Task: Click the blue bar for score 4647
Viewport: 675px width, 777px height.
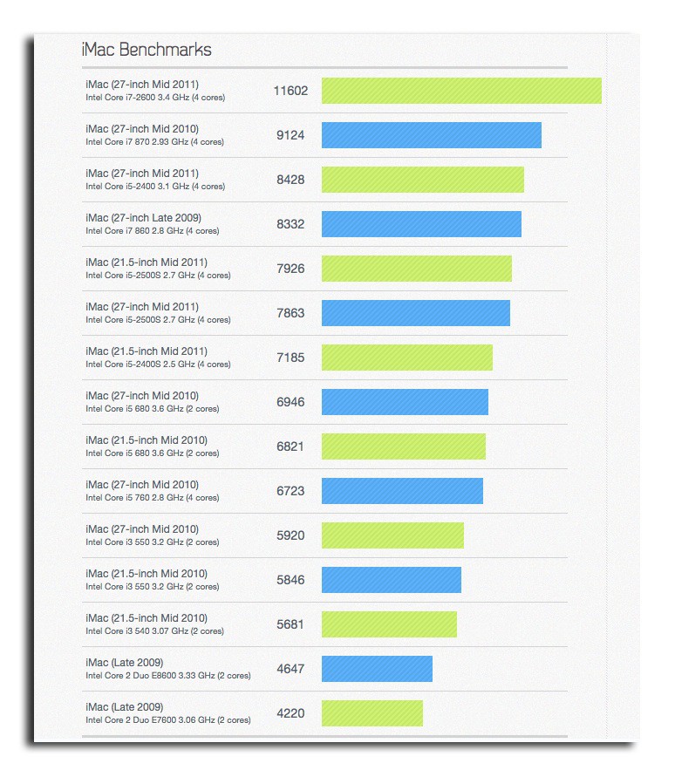Action: pos(377,669)
